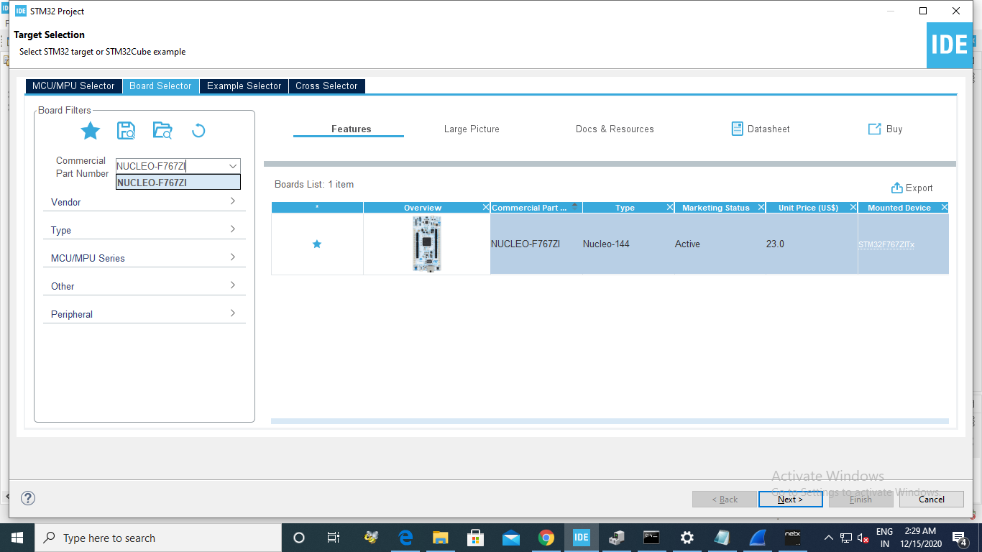This screenshot has width=982, height=552.
Task: Open the Features tab
Action: point(352,129)
